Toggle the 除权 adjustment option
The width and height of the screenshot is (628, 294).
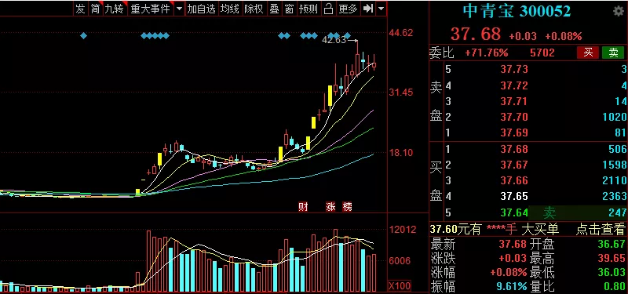tap(254, 9)
